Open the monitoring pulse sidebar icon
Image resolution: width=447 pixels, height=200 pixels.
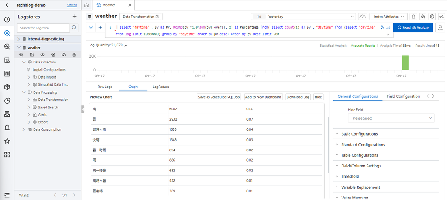point(7,46)
